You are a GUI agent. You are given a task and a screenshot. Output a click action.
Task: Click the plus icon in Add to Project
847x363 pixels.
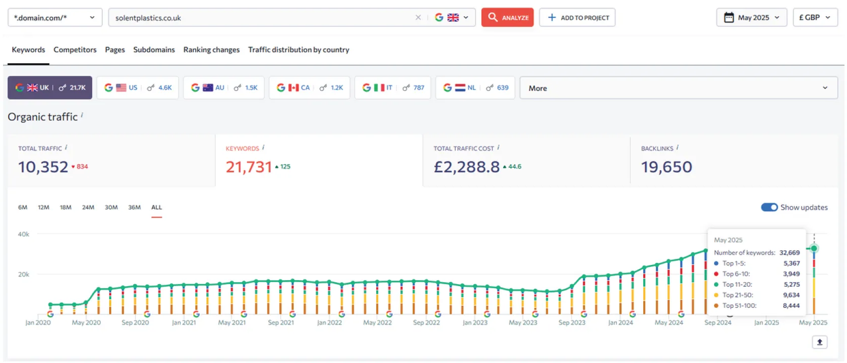552,17
